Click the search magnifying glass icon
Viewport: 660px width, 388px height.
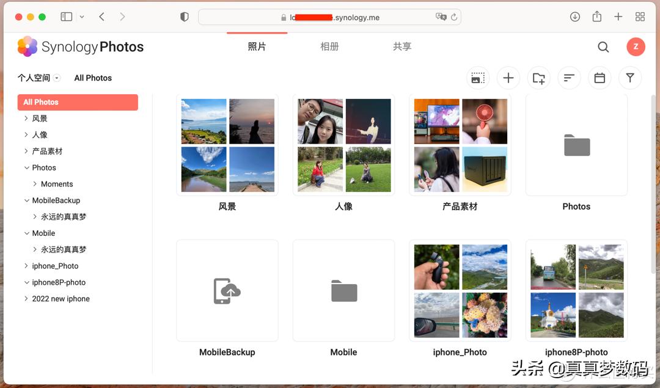pyautogui.click(x=603, y=46)
